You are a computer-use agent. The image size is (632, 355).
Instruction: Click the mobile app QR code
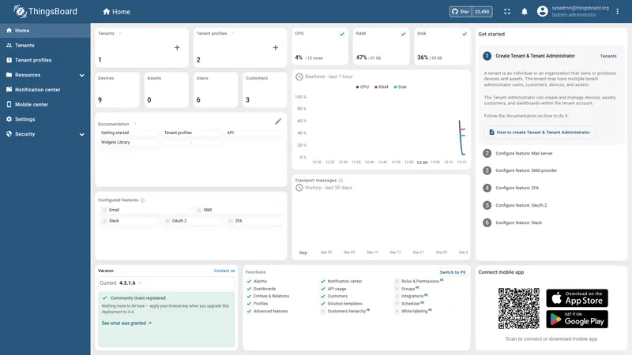coord(519,308)
